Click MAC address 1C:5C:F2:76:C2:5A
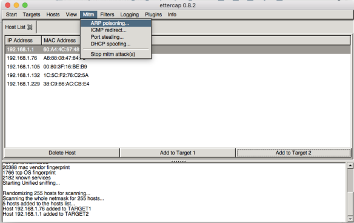 click(x=66, y=75)
